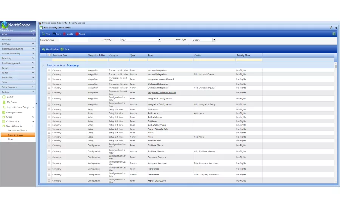Open the License Type dropdown arrow
This screenshot has width=340, height=208.
[214, 40]
